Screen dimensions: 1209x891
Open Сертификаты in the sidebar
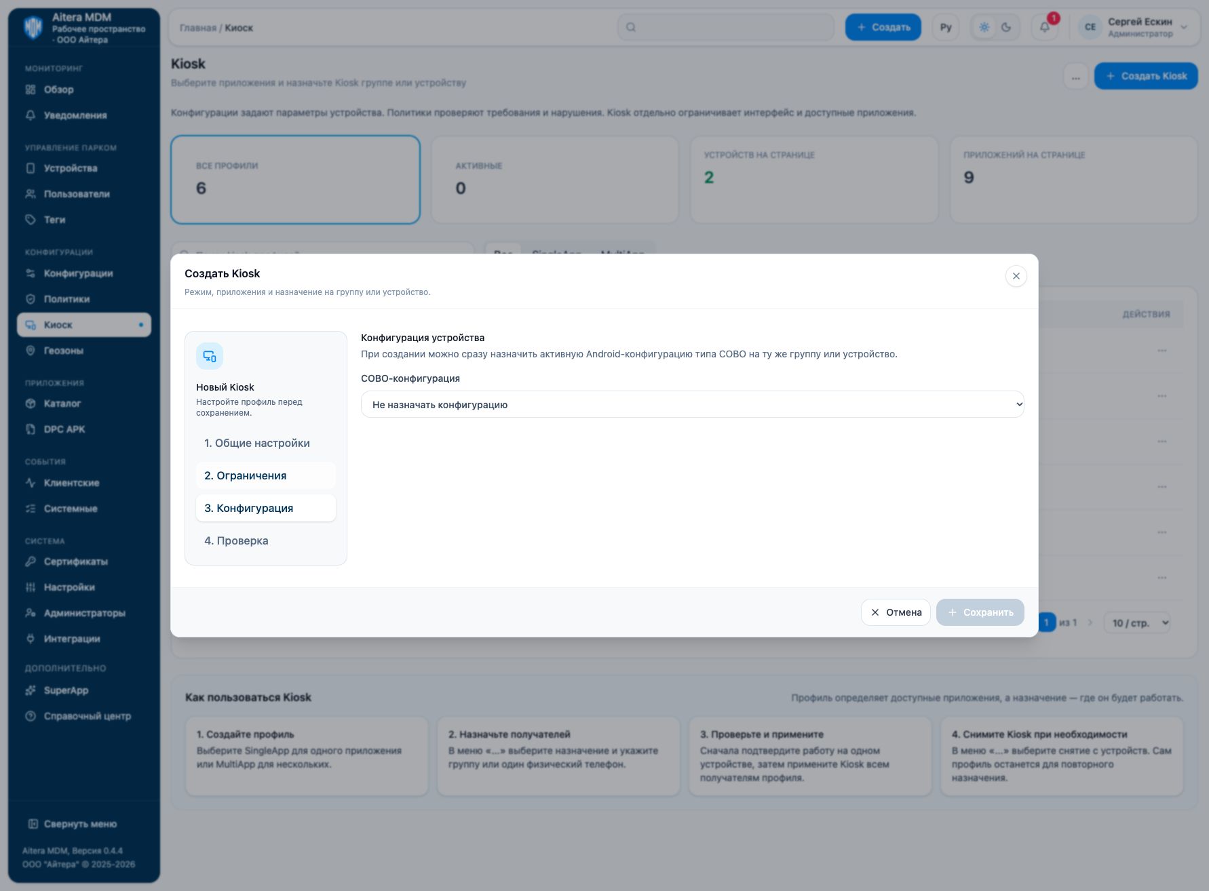pos(84,561)
